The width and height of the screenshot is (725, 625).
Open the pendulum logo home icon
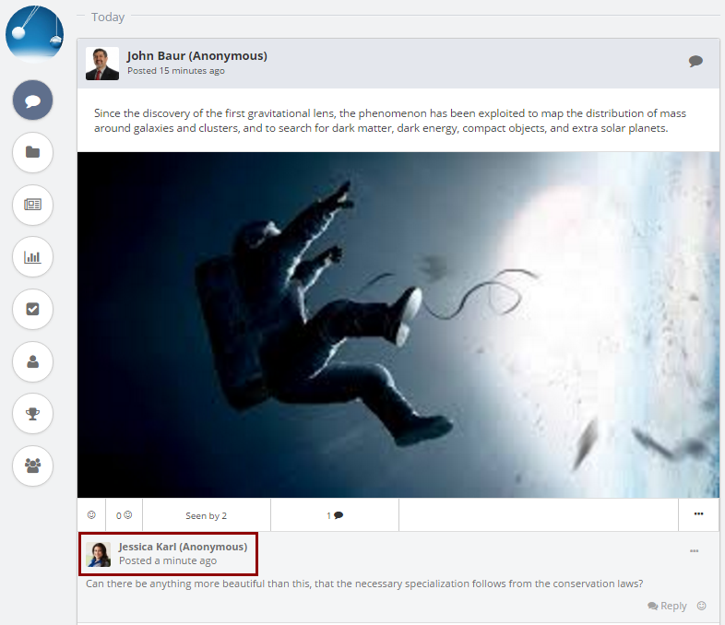[x=35, y=34]
